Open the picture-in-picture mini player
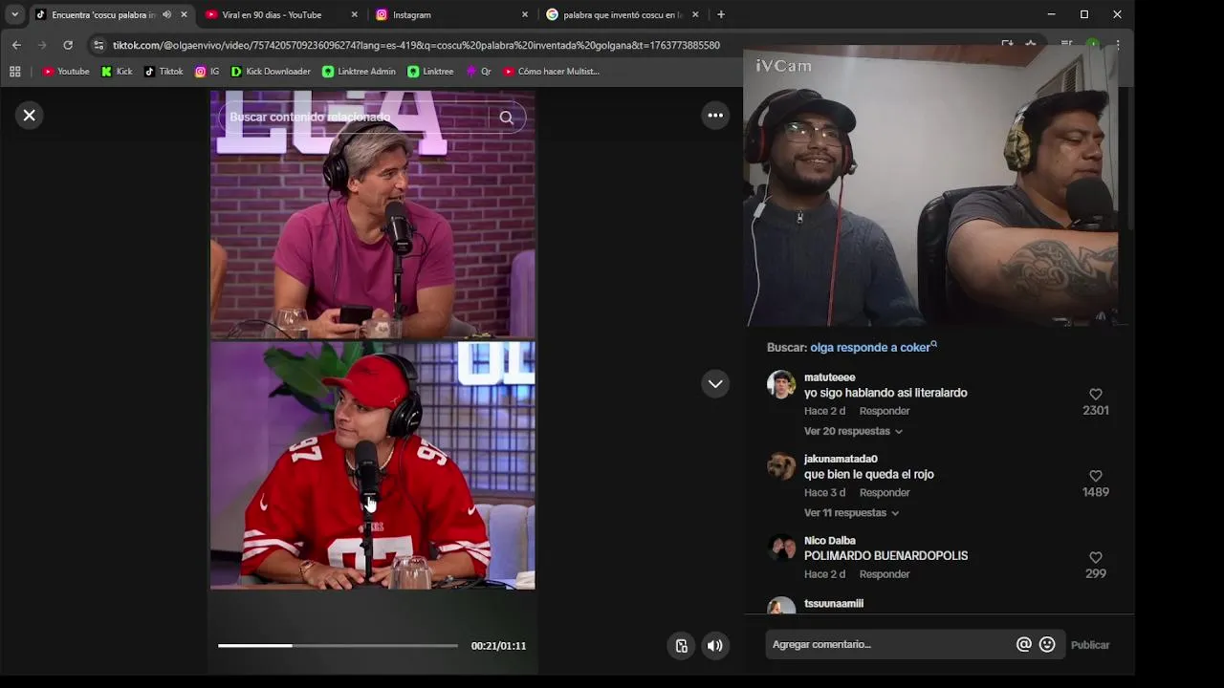The image size is (1224, 688). pos(681,646)
